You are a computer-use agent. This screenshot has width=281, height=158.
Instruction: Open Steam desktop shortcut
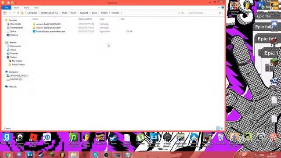click(114, 139)
